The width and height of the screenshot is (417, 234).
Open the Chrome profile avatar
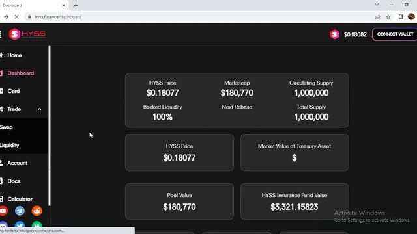pyautogui.click(x=411, y=17)
